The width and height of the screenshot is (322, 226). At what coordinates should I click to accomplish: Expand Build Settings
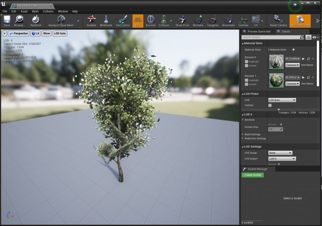coord(243,134)
